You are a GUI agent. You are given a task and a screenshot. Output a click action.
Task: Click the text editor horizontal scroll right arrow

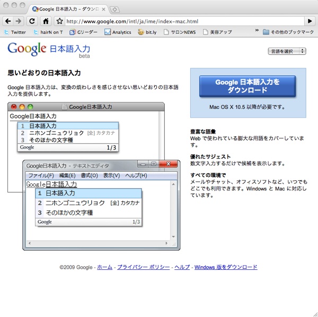pyautogui.click(x=167, y=243)
